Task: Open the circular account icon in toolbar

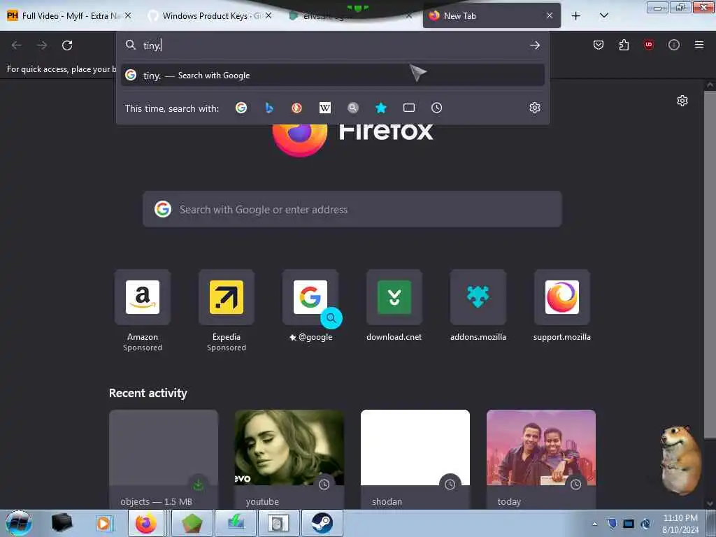Action: (x=673, y=45)
